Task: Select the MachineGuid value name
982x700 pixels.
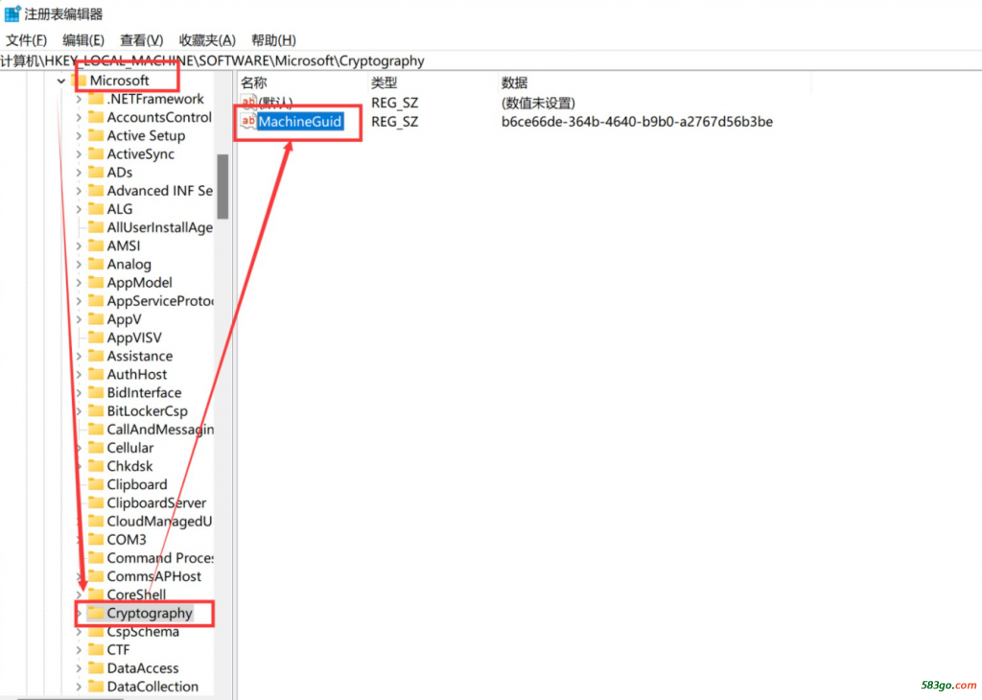Action: (x=300, y=122)
